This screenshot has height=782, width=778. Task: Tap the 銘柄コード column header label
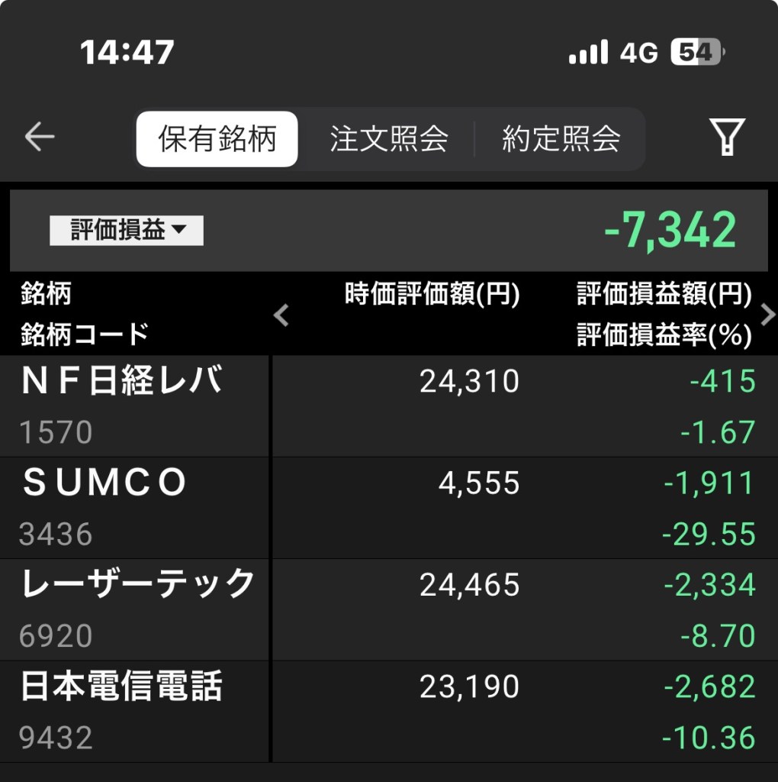point(85,334)
